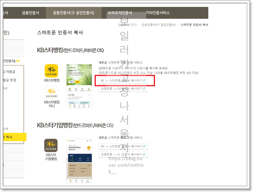Click the QR코드를 이용하여 description line
This screenshot has height=192, width=253.
pos(133,68)
